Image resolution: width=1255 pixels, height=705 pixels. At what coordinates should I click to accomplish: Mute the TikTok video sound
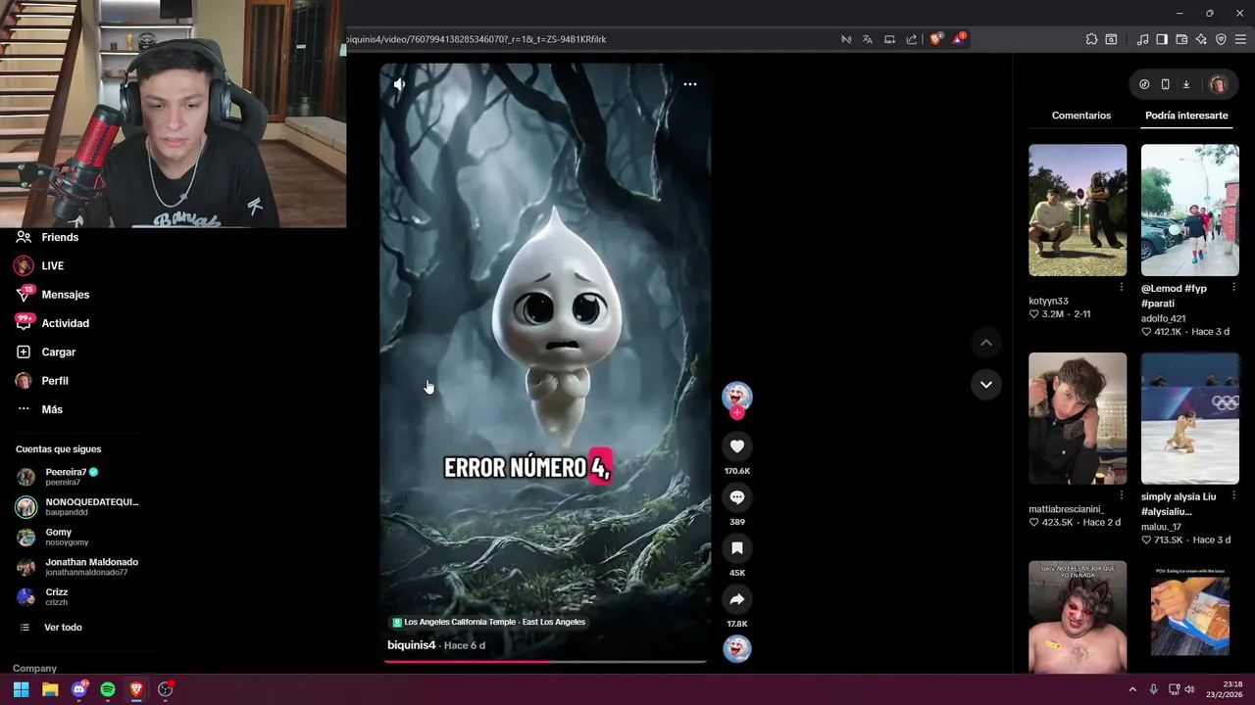[x=399, y=84]
